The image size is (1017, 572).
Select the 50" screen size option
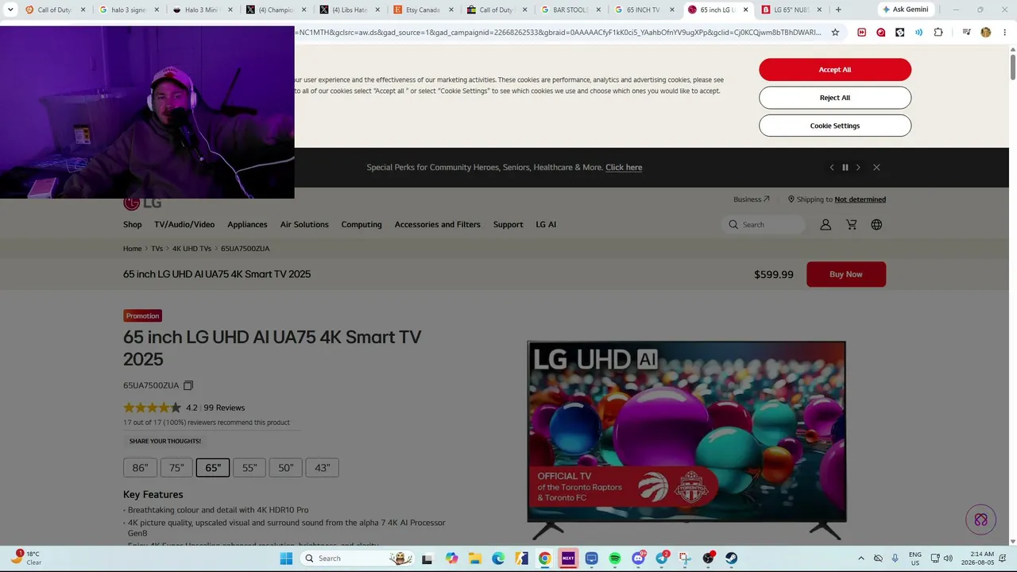tap(286, 468)
